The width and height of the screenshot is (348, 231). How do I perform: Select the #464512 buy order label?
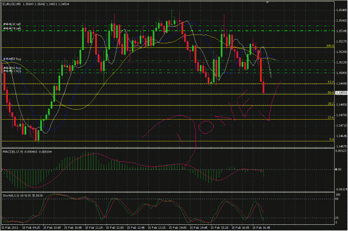coord(12,68)
